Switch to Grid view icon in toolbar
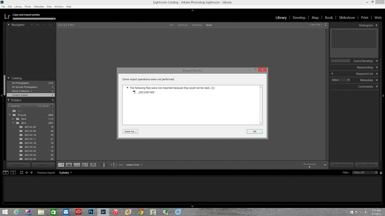The height and width of the screenshot is (216, 385). click(x=61, y=165)
